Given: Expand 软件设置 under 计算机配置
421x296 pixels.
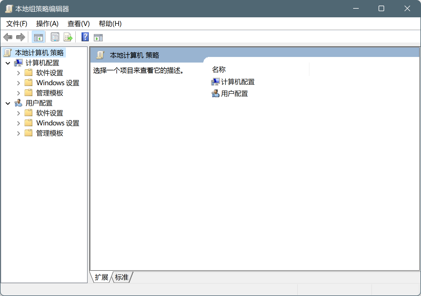Looking at the screenshot, I should coord(18,73).
